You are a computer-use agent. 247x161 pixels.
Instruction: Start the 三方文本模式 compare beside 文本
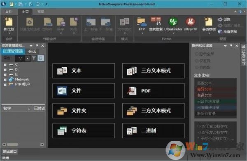pyautogui.click(x=153, y=71)
